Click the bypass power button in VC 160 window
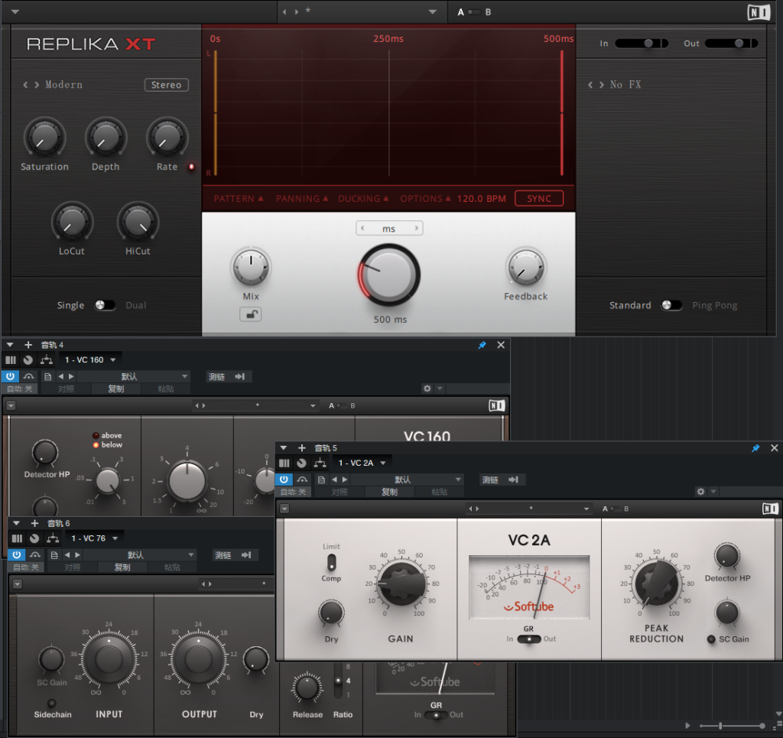 click(10, 376)
